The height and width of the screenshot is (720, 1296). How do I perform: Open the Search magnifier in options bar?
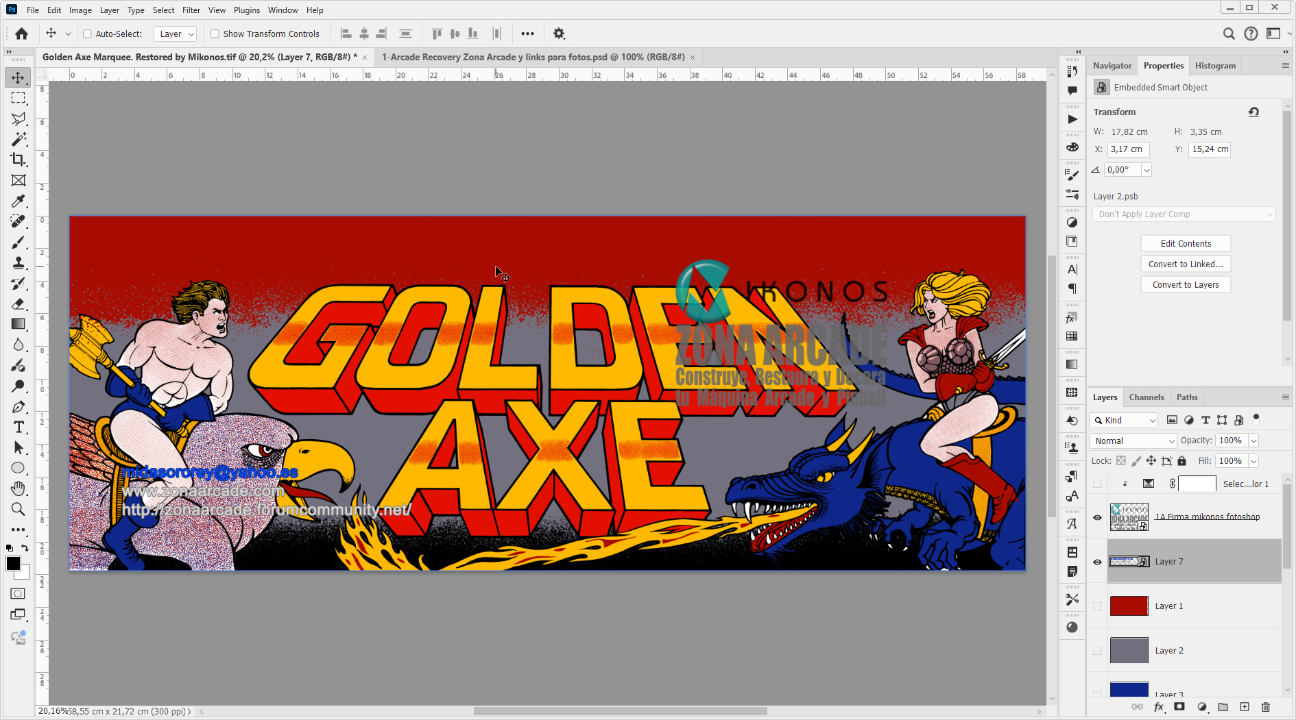coord(1229,34)
